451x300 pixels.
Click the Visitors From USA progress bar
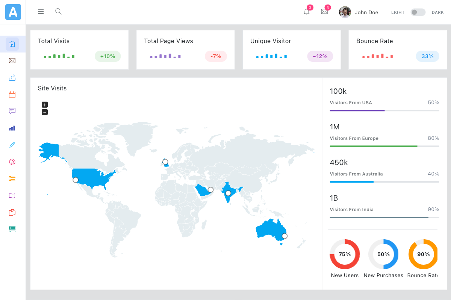click(384, 110)
